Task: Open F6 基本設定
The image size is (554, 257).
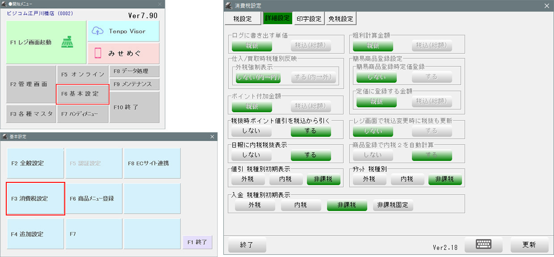Action: tap(83, 94)
